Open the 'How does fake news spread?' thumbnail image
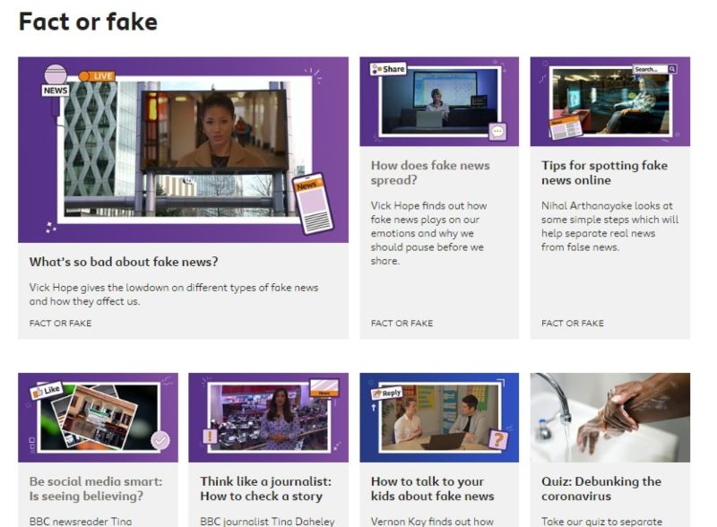This screenshot has height=527, width=717. pyautogui.click(x=439, y=101)
